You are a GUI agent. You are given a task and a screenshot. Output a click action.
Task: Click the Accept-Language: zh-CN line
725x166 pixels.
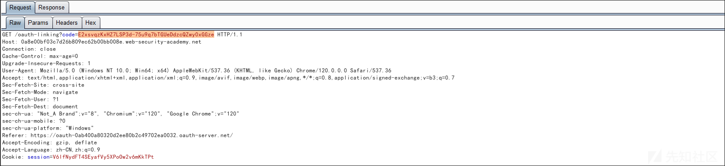(51, 150)
